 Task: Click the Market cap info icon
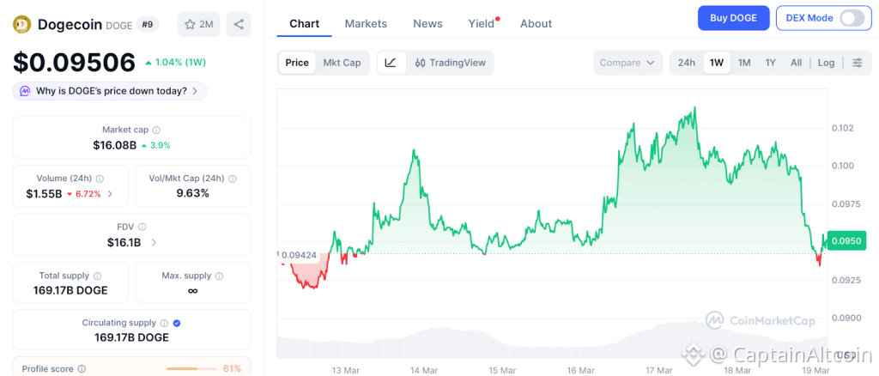(156, 130)
